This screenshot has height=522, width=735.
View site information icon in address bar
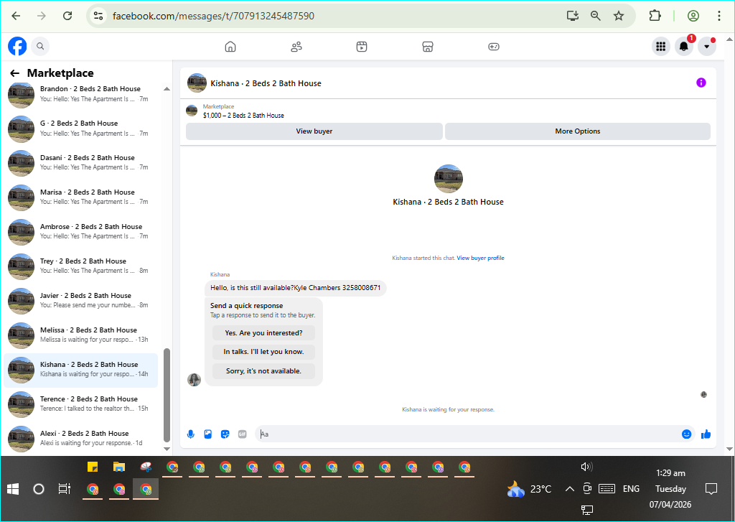98,16
